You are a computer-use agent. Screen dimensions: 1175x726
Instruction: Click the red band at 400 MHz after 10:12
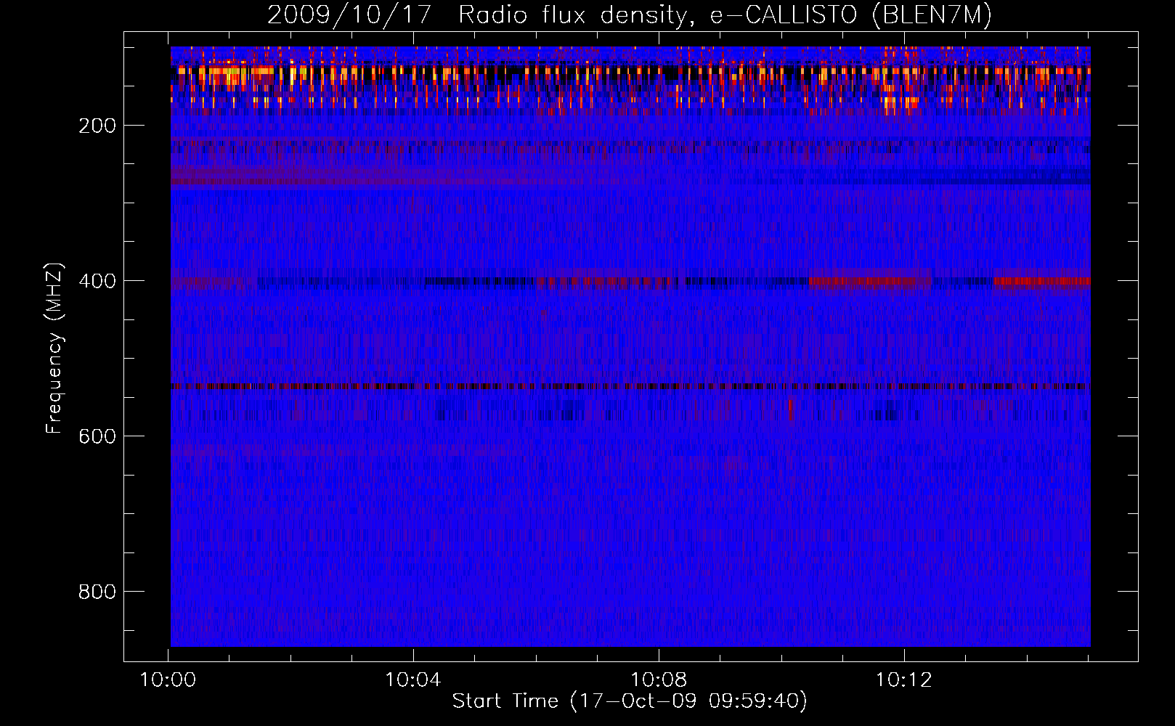[x=1041, y=281]
